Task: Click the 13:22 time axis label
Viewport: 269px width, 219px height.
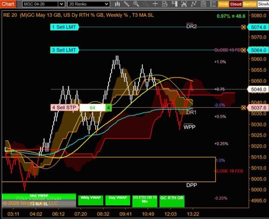Action: pos(193,214)
